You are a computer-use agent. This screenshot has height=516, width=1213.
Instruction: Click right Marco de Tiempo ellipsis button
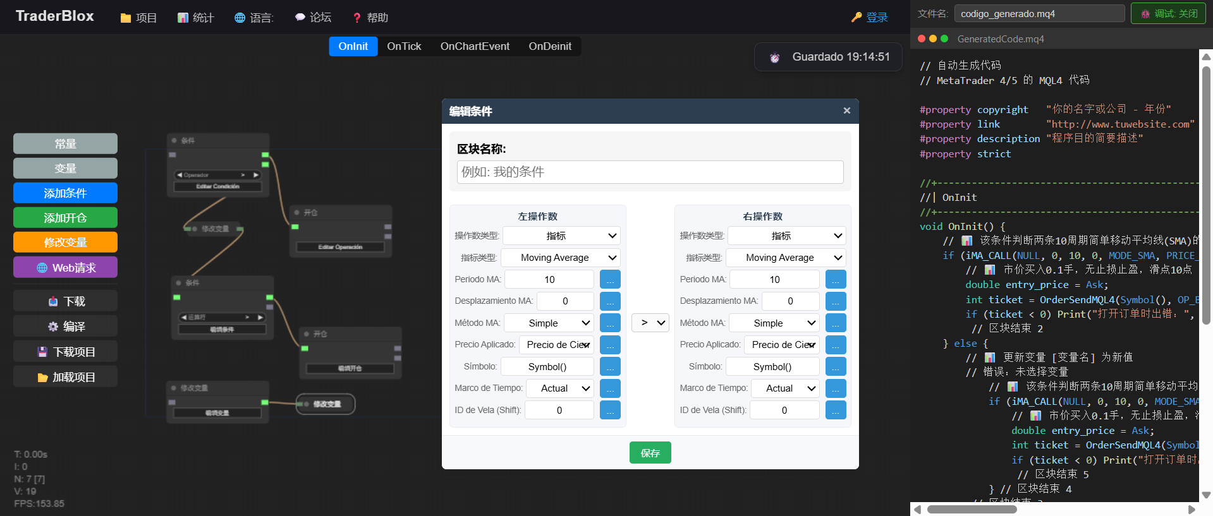point(836,388)
